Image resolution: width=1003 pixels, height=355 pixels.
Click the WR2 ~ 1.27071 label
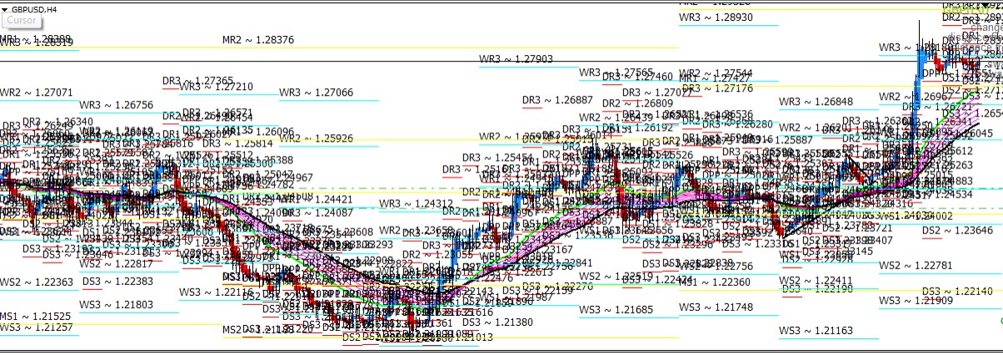click(x=36, y=92)
